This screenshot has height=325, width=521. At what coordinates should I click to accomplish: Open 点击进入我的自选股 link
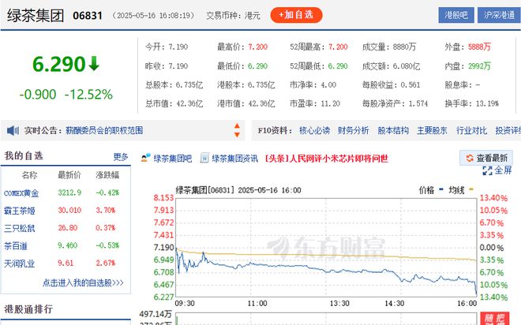click(83, 283)
